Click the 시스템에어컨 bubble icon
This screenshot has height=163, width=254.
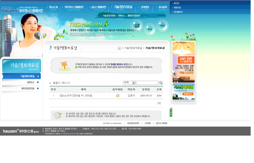coord(137,26)
